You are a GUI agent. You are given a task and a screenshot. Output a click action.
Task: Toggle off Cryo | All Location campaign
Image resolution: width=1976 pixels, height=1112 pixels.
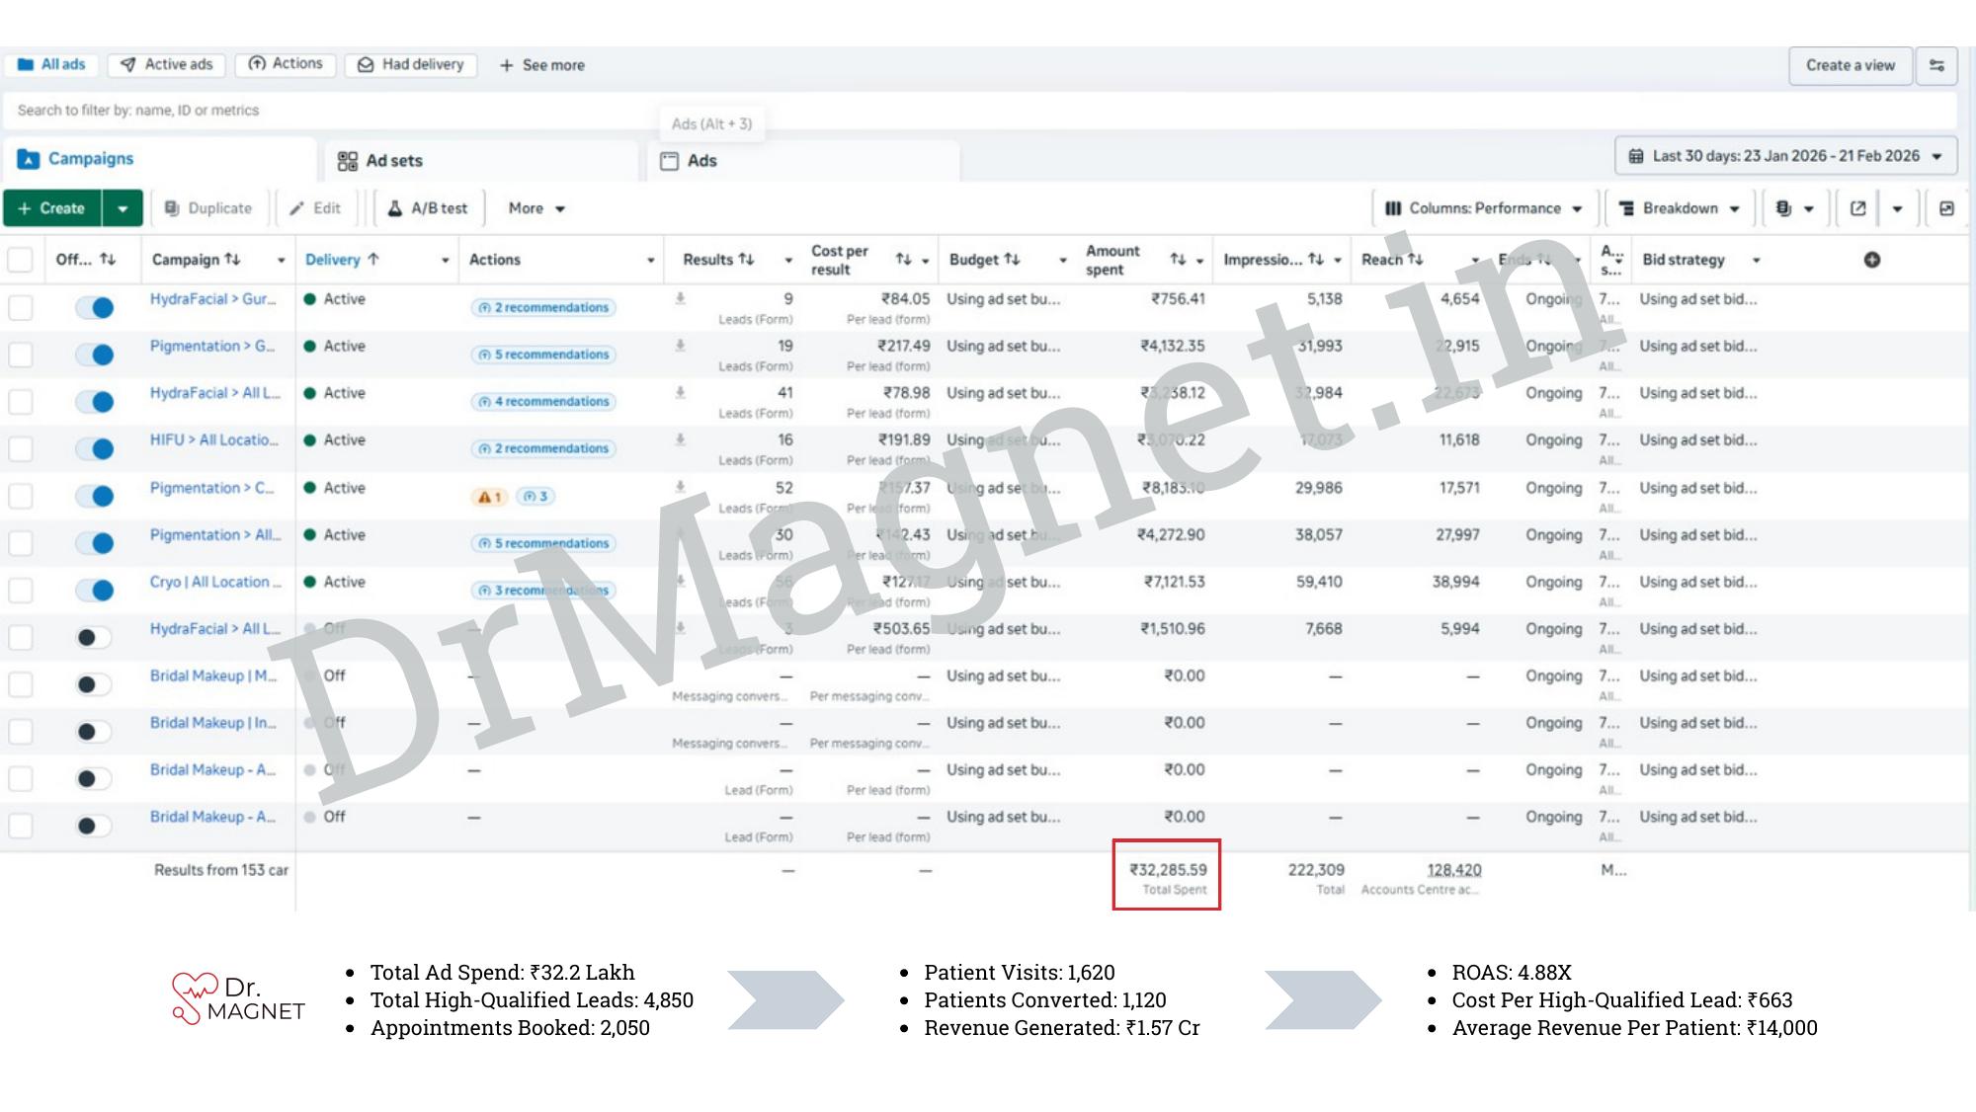(95, 591)
